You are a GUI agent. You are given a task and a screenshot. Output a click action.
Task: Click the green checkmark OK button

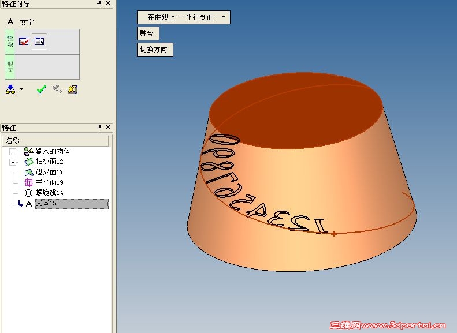click(42, 89)
